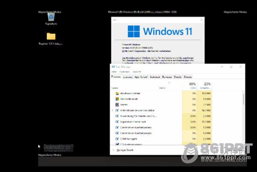The image size is (257, 172).
Task: Open the Ansicht menu
Action: coord(137,72)
